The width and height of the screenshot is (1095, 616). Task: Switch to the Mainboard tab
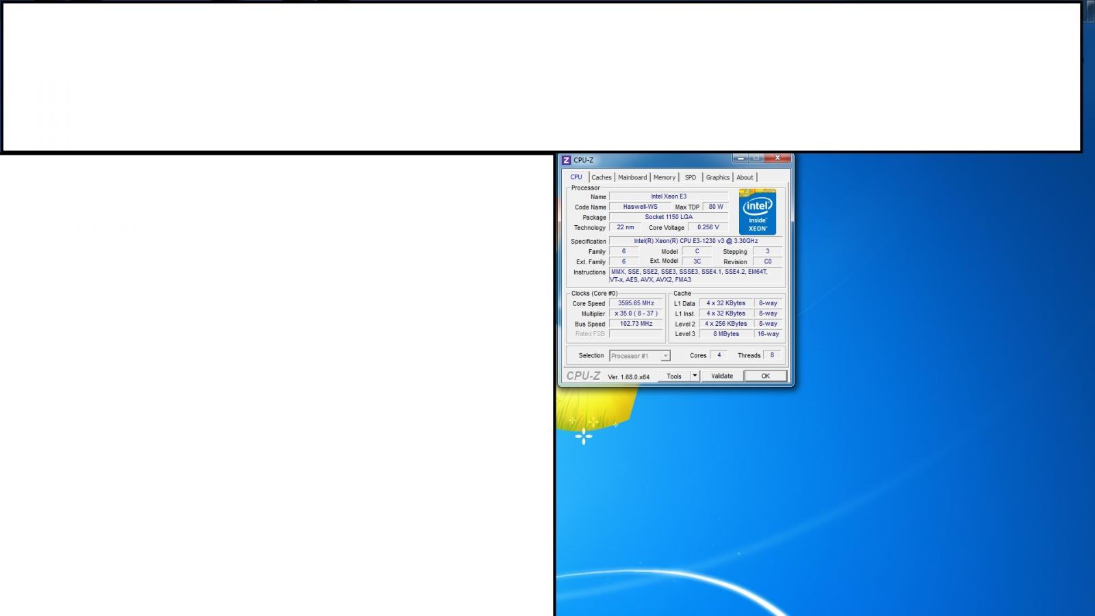(x=632, y=177)
